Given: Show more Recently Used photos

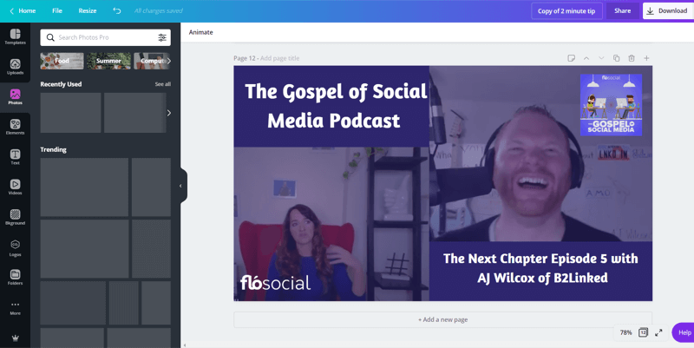Looking at the screenshot, I should click(x=168, y=113).
